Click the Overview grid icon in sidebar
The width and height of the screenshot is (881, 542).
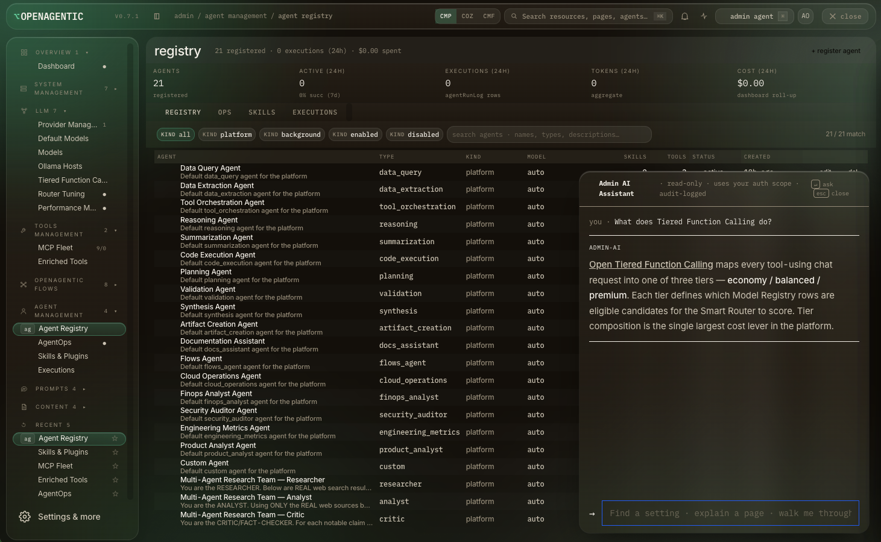24,52
